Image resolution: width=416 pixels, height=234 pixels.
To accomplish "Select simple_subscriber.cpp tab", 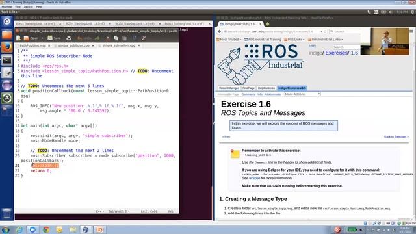I will [x=118, y=45].
